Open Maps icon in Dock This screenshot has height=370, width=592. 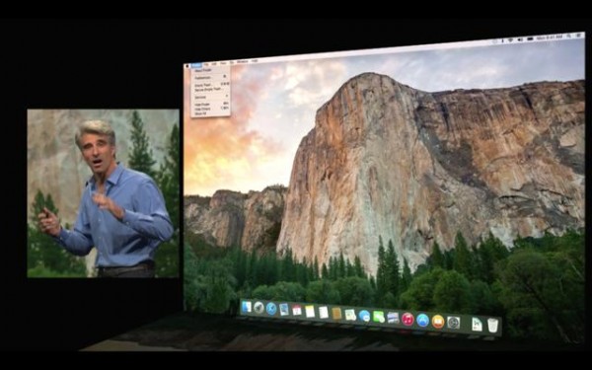click(x=350, y=315)
